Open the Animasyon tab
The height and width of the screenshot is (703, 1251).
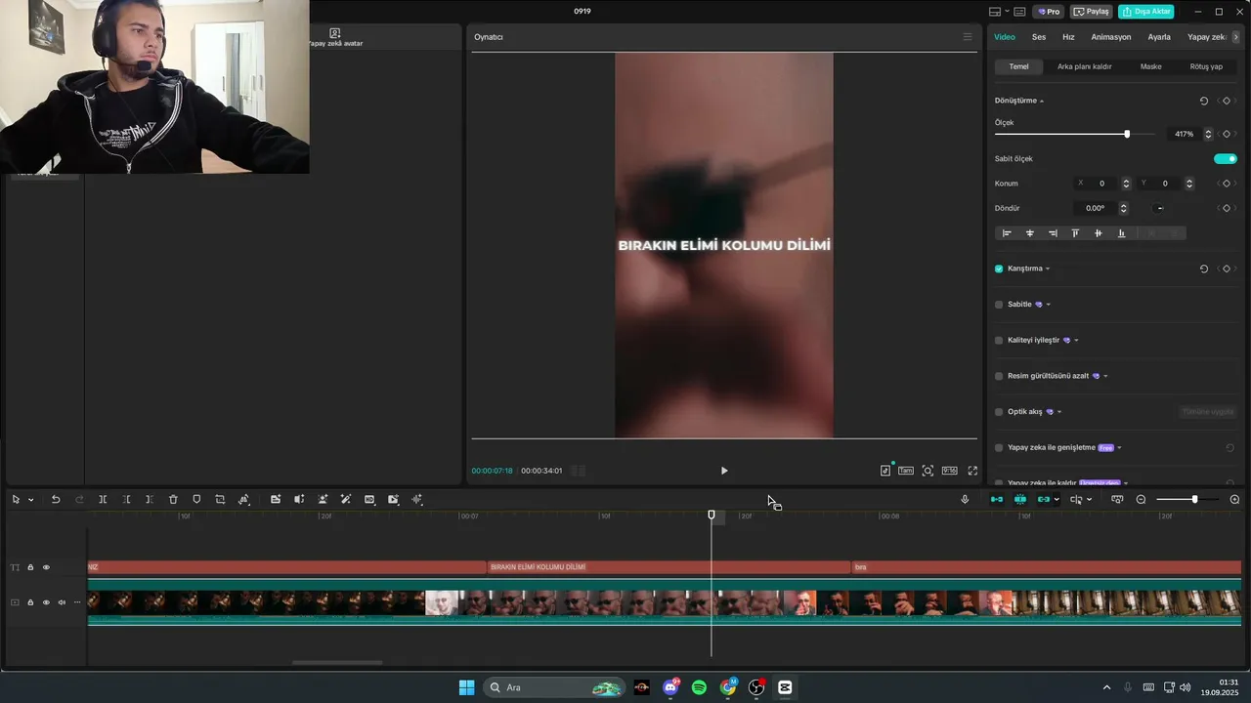(x=1111, y=37)
